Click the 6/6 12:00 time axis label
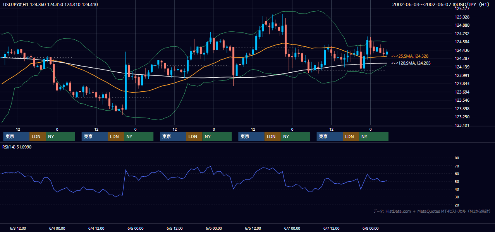The height and width of the screenshot is (232, 495). 253,228
